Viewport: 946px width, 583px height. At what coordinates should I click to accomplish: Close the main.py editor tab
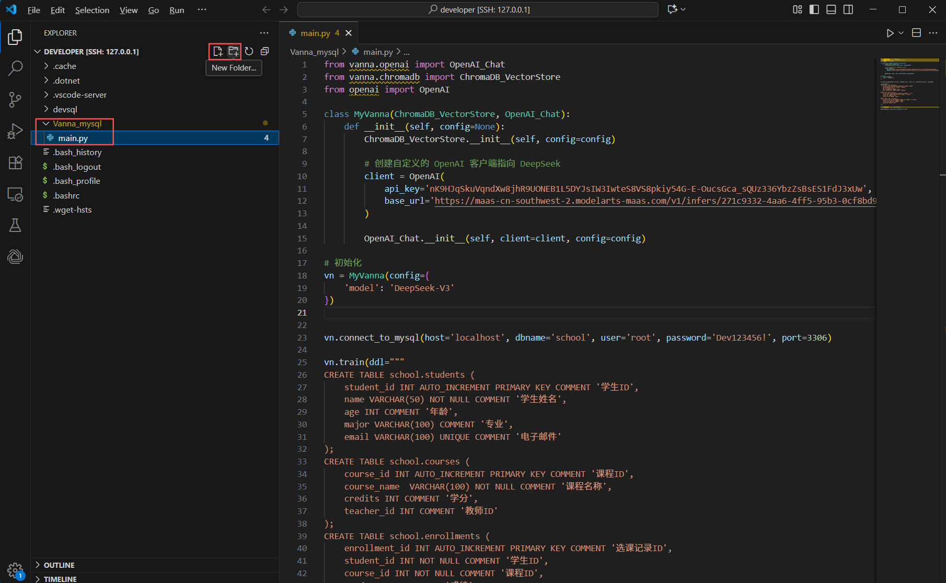tap(349, 33)
